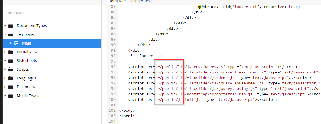Expand the Languages tree node

point(5,78)
